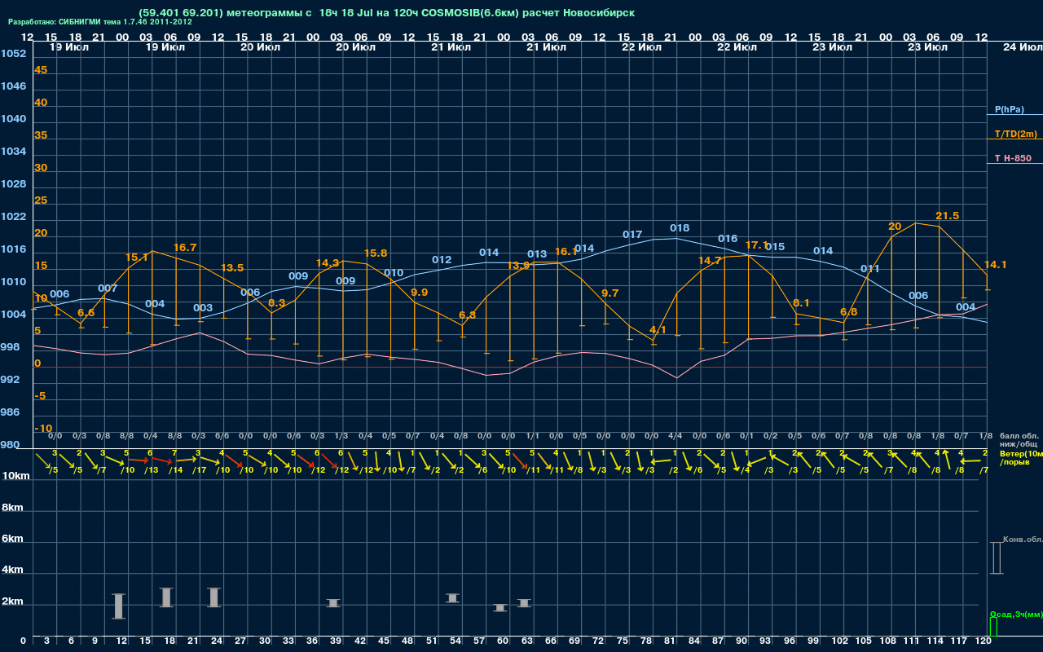Select the convective cloud bar above hour 12
1043x652 pixels.
point(118,606)
